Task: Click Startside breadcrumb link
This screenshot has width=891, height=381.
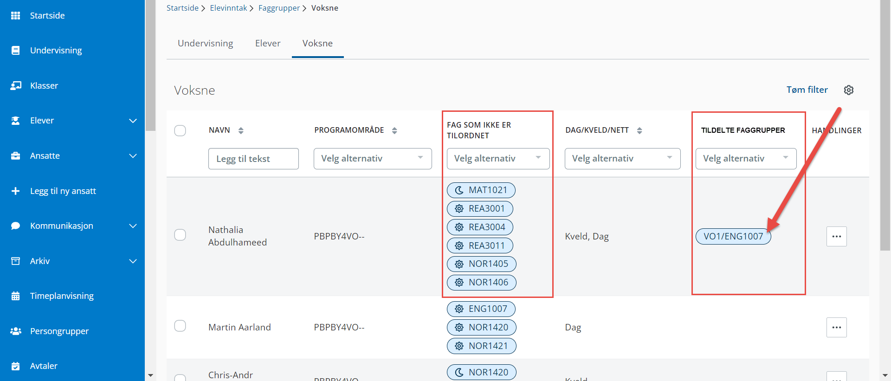Action: point(182,8)
